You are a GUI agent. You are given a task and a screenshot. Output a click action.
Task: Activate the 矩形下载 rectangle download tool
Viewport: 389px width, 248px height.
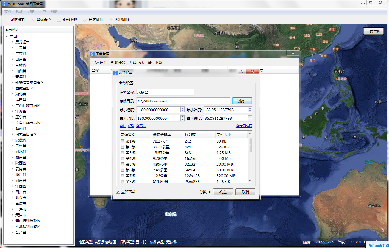click(x=67, y=20)
